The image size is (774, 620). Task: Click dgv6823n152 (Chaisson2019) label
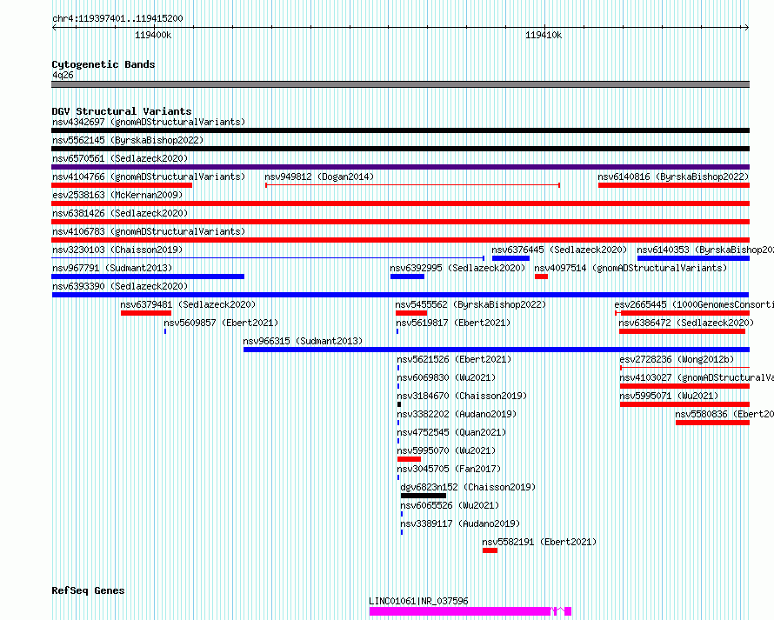click(468, 487)
